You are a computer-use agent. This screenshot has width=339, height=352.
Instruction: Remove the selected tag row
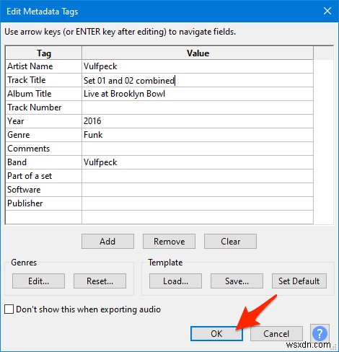click(169, 241)
